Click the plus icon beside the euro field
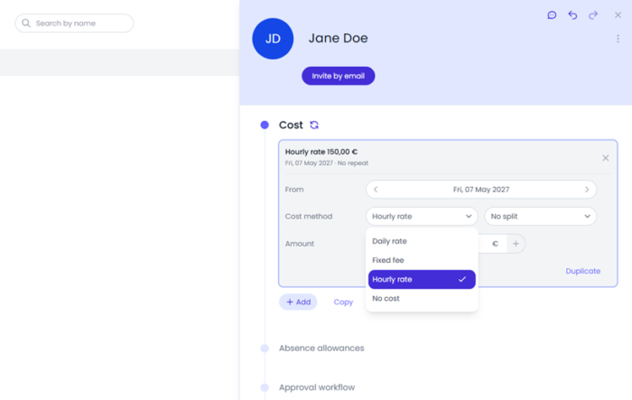 click(516, 244)
